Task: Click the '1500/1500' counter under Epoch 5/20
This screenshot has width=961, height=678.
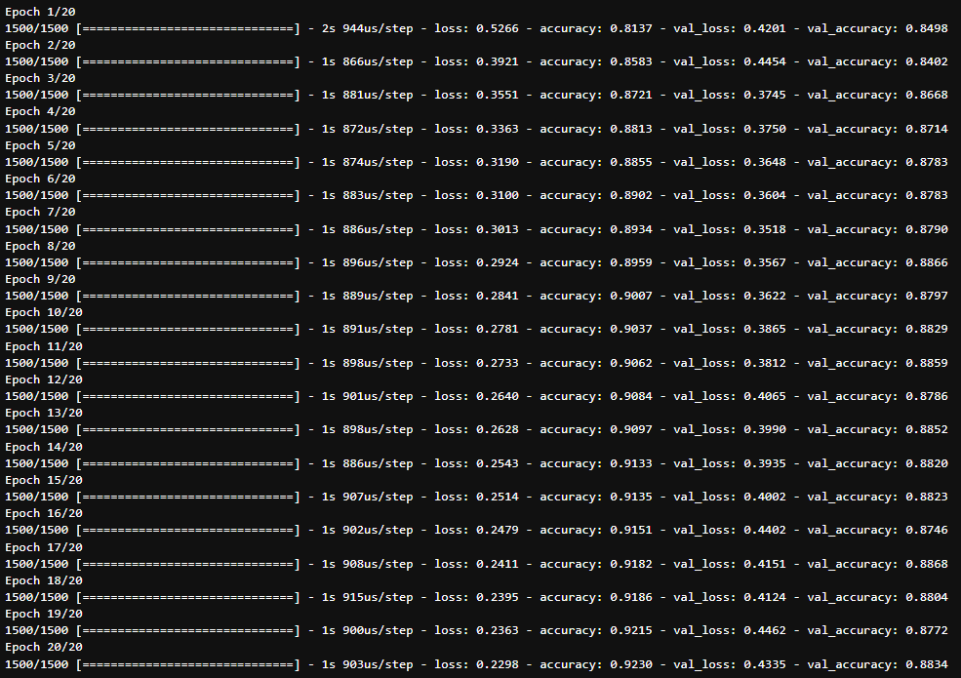Action: 37,163
